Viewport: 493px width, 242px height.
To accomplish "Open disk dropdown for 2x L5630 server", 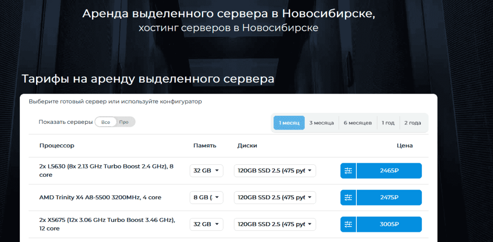I will pyautogui.click(x=275, y=170).
